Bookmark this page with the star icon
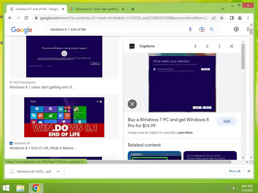The width and height of the screenshot is (258, 193). (x=222, y=18)
